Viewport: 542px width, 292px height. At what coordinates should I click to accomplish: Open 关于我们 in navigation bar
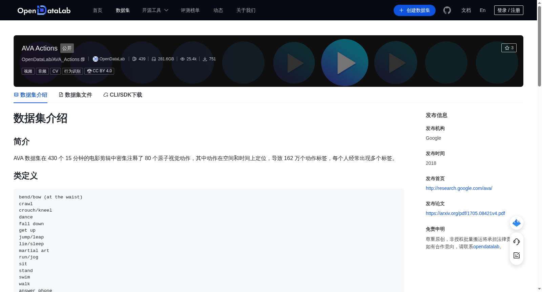[246, 10]
